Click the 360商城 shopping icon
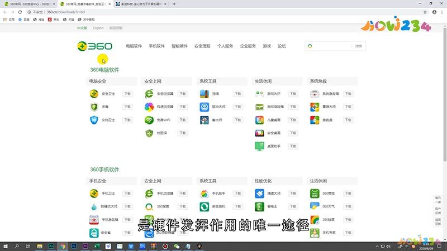The image size is (447, 251). coord(315,193)
